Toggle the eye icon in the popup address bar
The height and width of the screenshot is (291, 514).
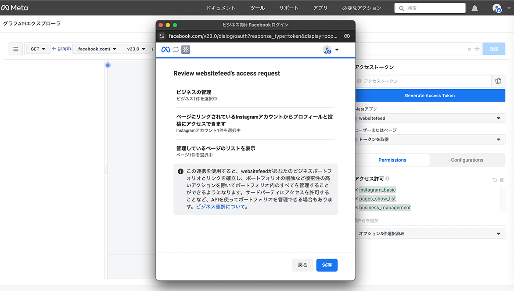pos(347,36)
